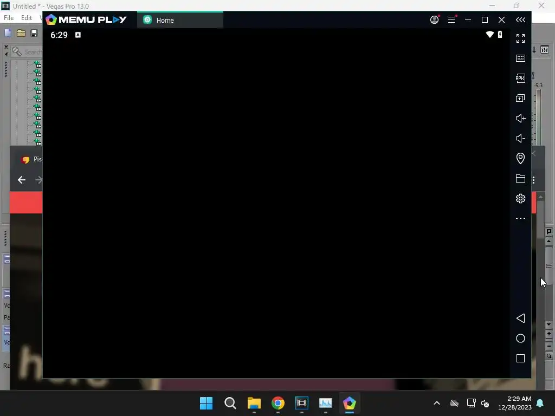Open File Explorer from the taskbar
This screenshot has height=416, width=555.
(x=254, y=403)
